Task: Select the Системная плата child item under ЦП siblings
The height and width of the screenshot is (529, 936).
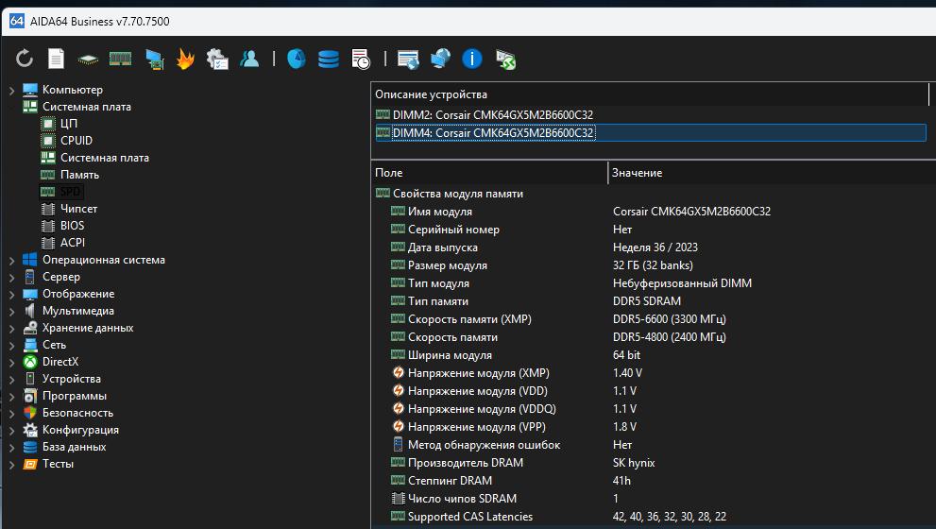Action: 105,158
